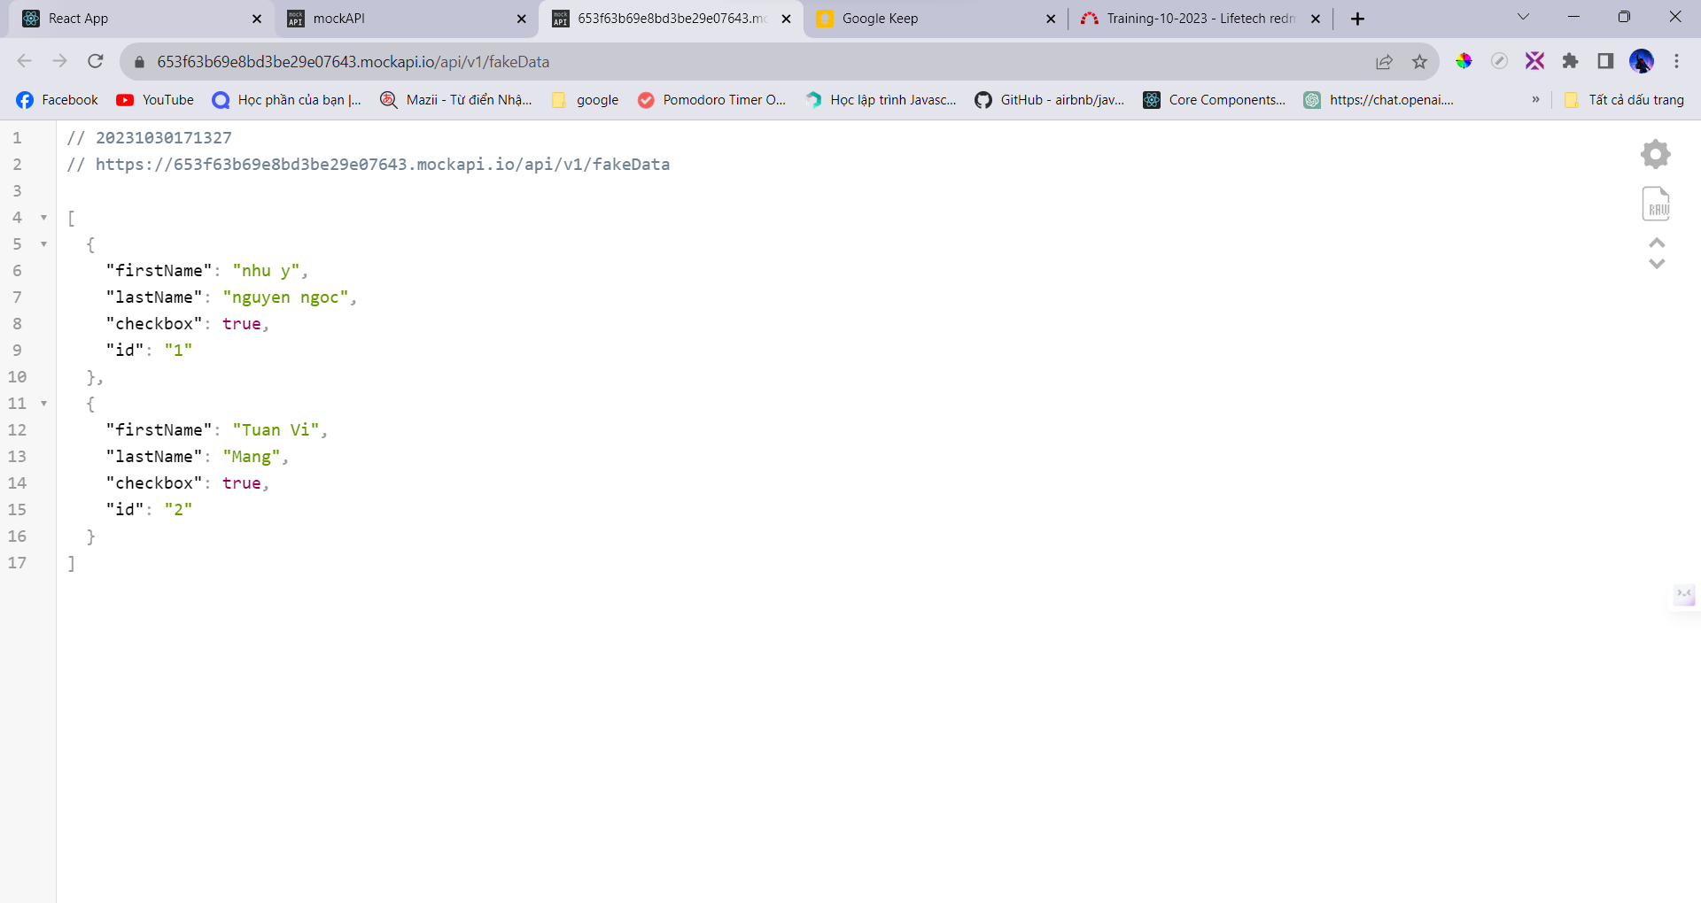Bookmark this page with the star icon
The image size is (1701, 903).
(x=1420, y=61)
